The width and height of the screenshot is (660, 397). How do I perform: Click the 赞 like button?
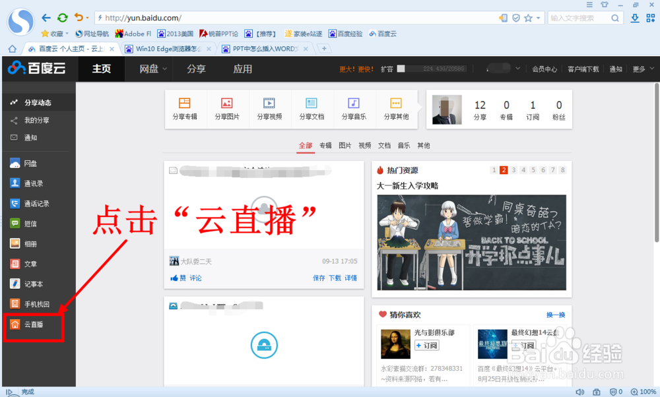(x=178, y=278)
